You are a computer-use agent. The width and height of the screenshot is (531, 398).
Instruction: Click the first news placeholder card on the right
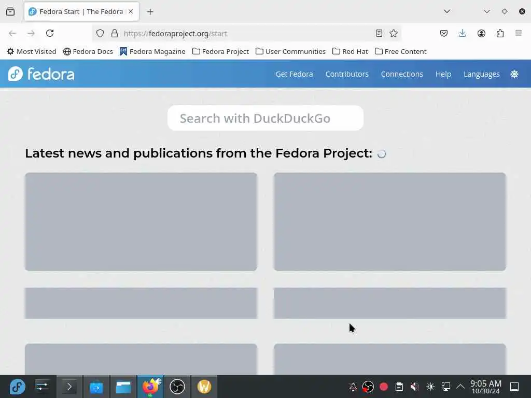[x=390, y=222]
